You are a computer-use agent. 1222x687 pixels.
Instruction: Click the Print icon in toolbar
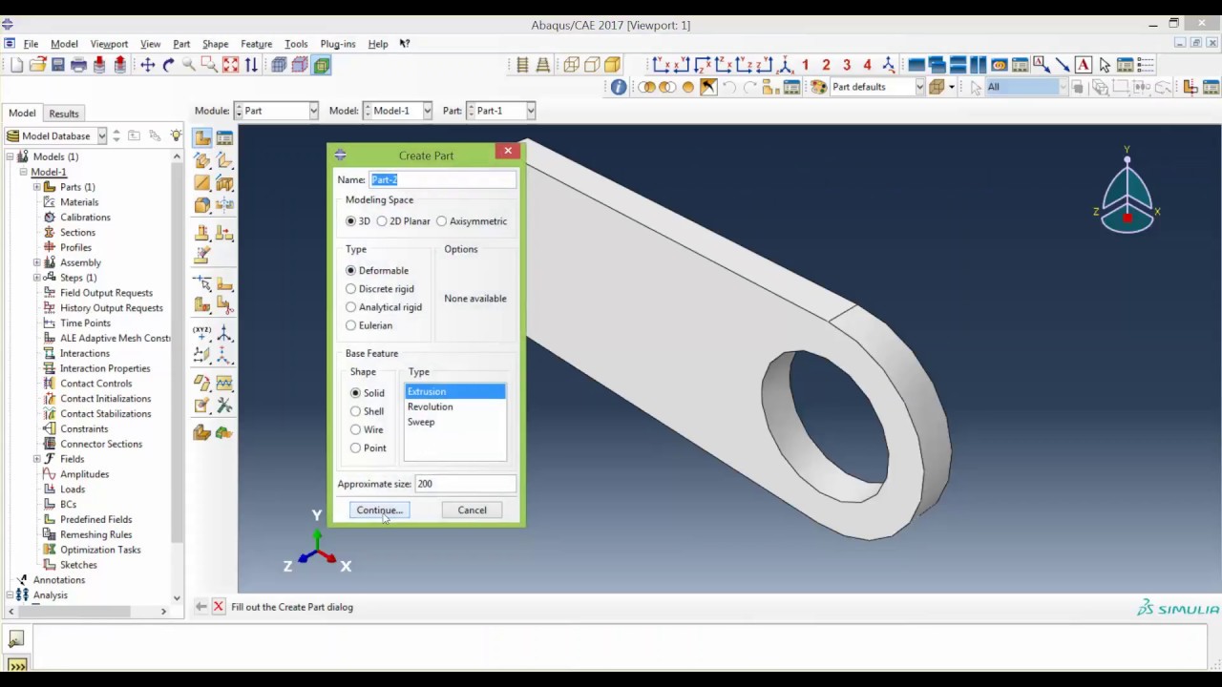pyautogui.click(x=79, y=65)
